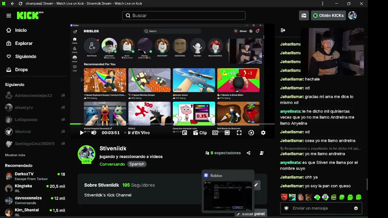Focus the Enviar un mensaje chat input

click(321, 208)
